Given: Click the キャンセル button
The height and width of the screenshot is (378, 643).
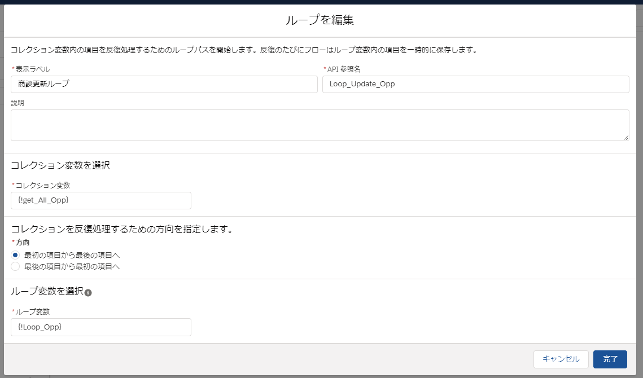Looking at the screenshot, I should click(x=561, y=359).
